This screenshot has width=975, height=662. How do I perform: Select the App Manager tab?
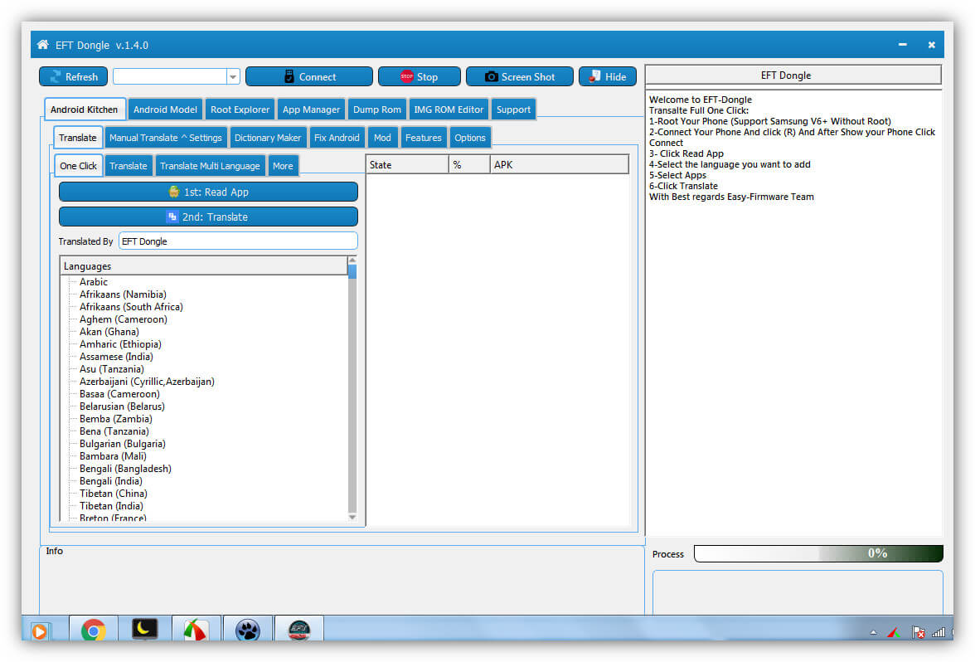coord(312,110)
